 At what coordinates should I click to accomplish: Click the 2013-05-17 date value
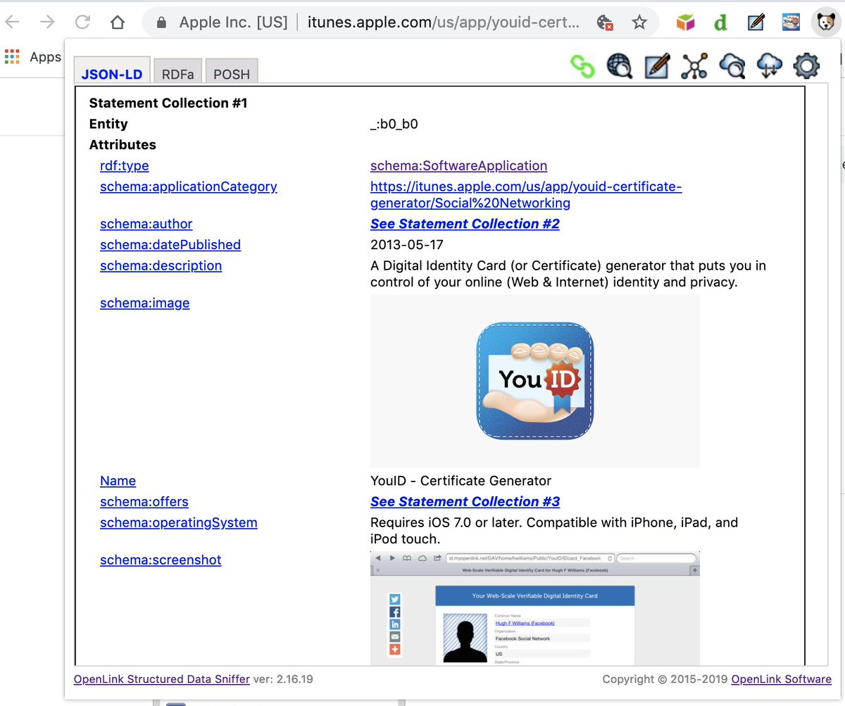407,245
